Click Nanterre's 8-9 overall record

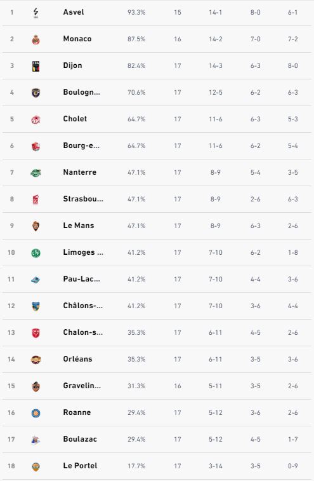[216, 172]
